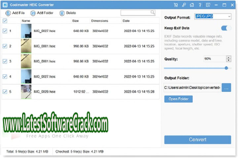Click the Add Folder label
Viewport: 238px width, 158px height.
point(45,13)
